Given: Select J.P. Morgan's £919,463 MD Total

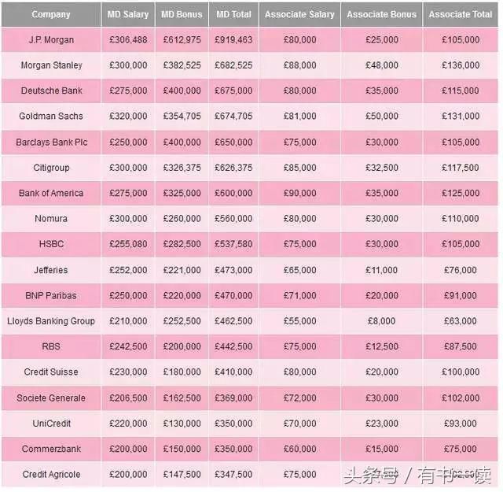Looking at the screenshot, I should pos(234,39).
